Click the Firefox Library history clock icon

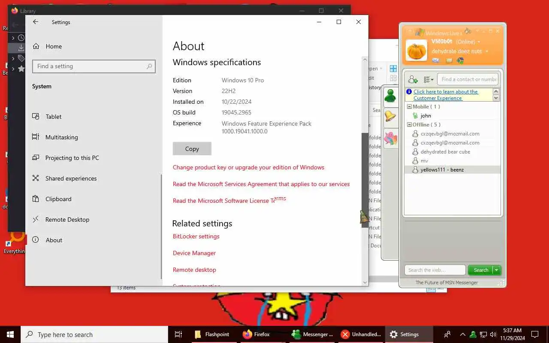(21, 38)
